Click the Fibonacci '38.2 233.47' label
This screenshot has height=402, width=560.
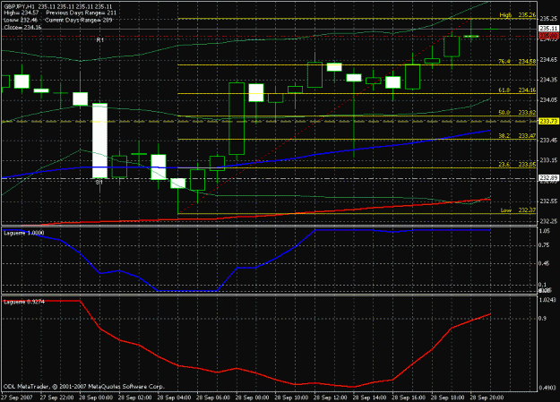coord(517,136)
